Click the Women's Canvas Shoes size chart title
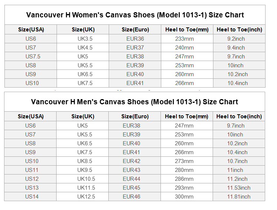 (135, 15)
